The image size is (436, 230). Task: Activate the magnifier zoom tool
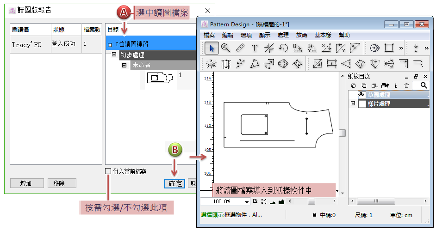(226, 48)
